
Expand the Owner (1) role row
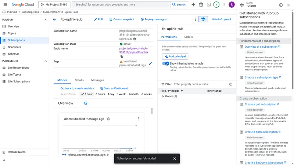pos(163,96)
